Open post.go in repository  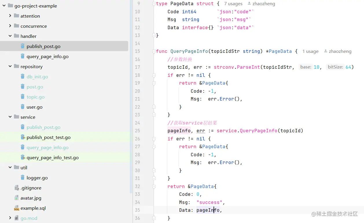[x=35, y=87]
